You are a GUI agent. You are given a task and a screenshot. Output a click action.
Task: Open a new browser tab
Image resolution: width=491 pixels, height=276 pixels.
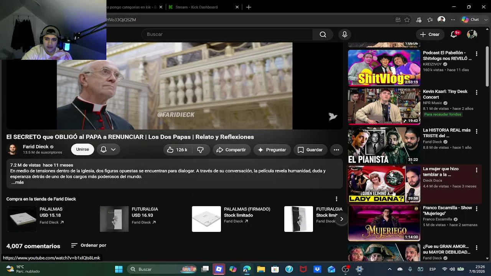click(249, 7)
